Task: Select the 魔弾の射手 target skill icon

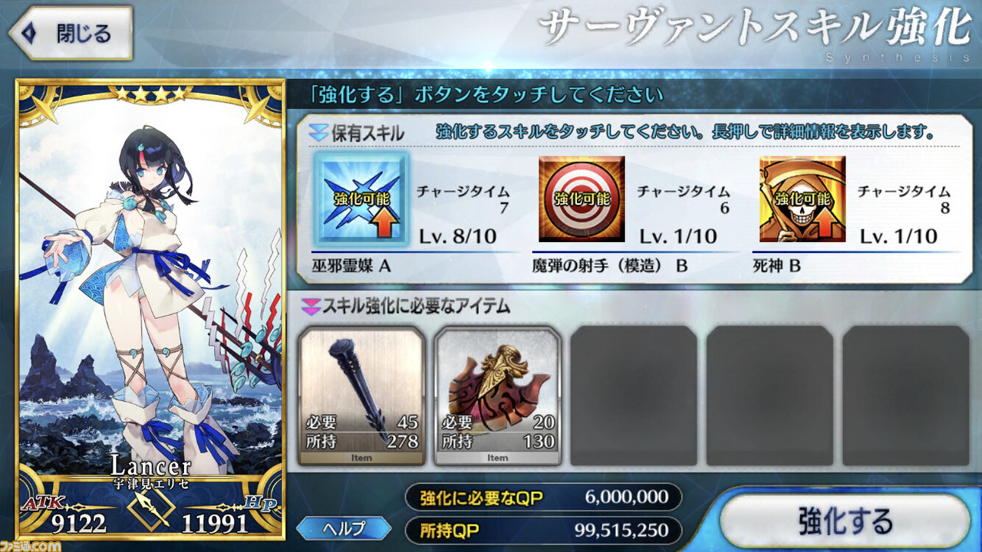Action: [x=582, y=199]
